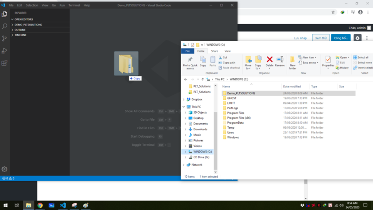
Task: Expand the TIMELINE section
Action: tap(20, 35)
